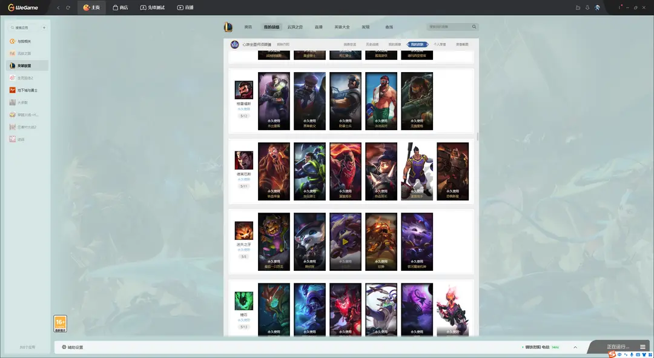Open the hamburger menu beside 正在运行

click(x=642, y=346)
